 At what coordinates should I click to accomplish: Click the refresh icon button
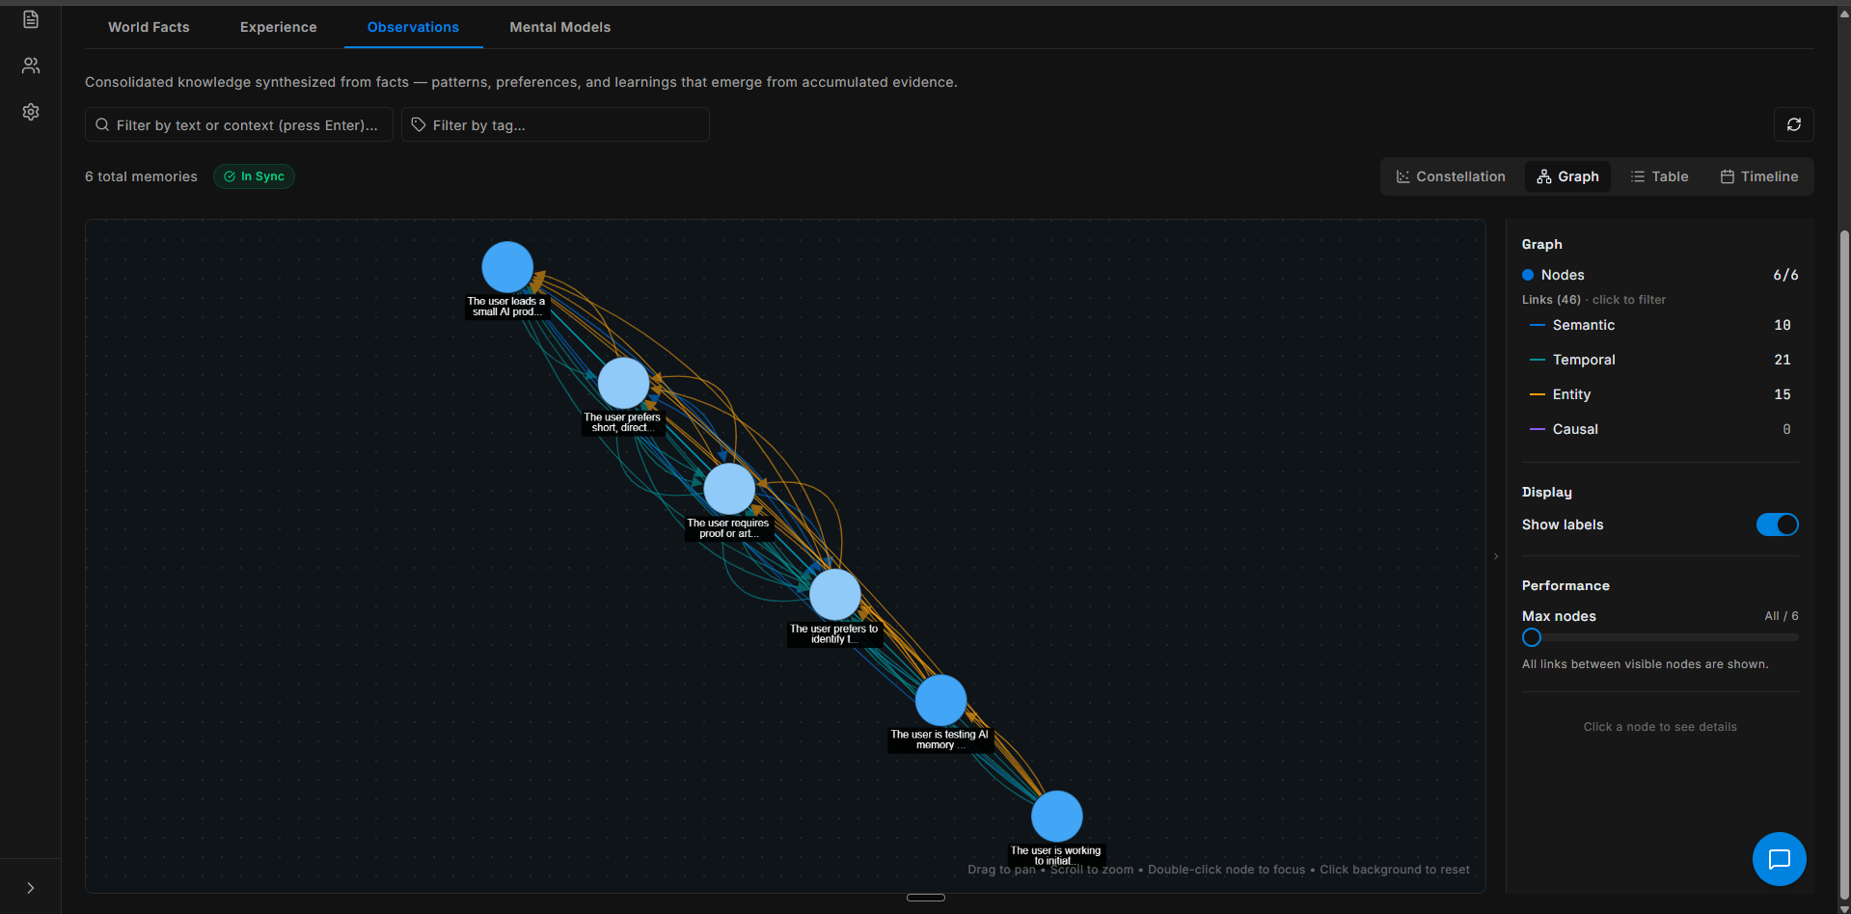1794,124
